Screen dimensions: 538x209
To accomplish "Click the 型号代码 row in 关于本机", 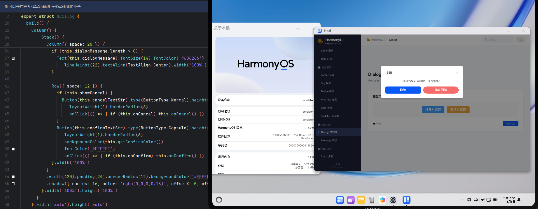I will tap(266, 120).
